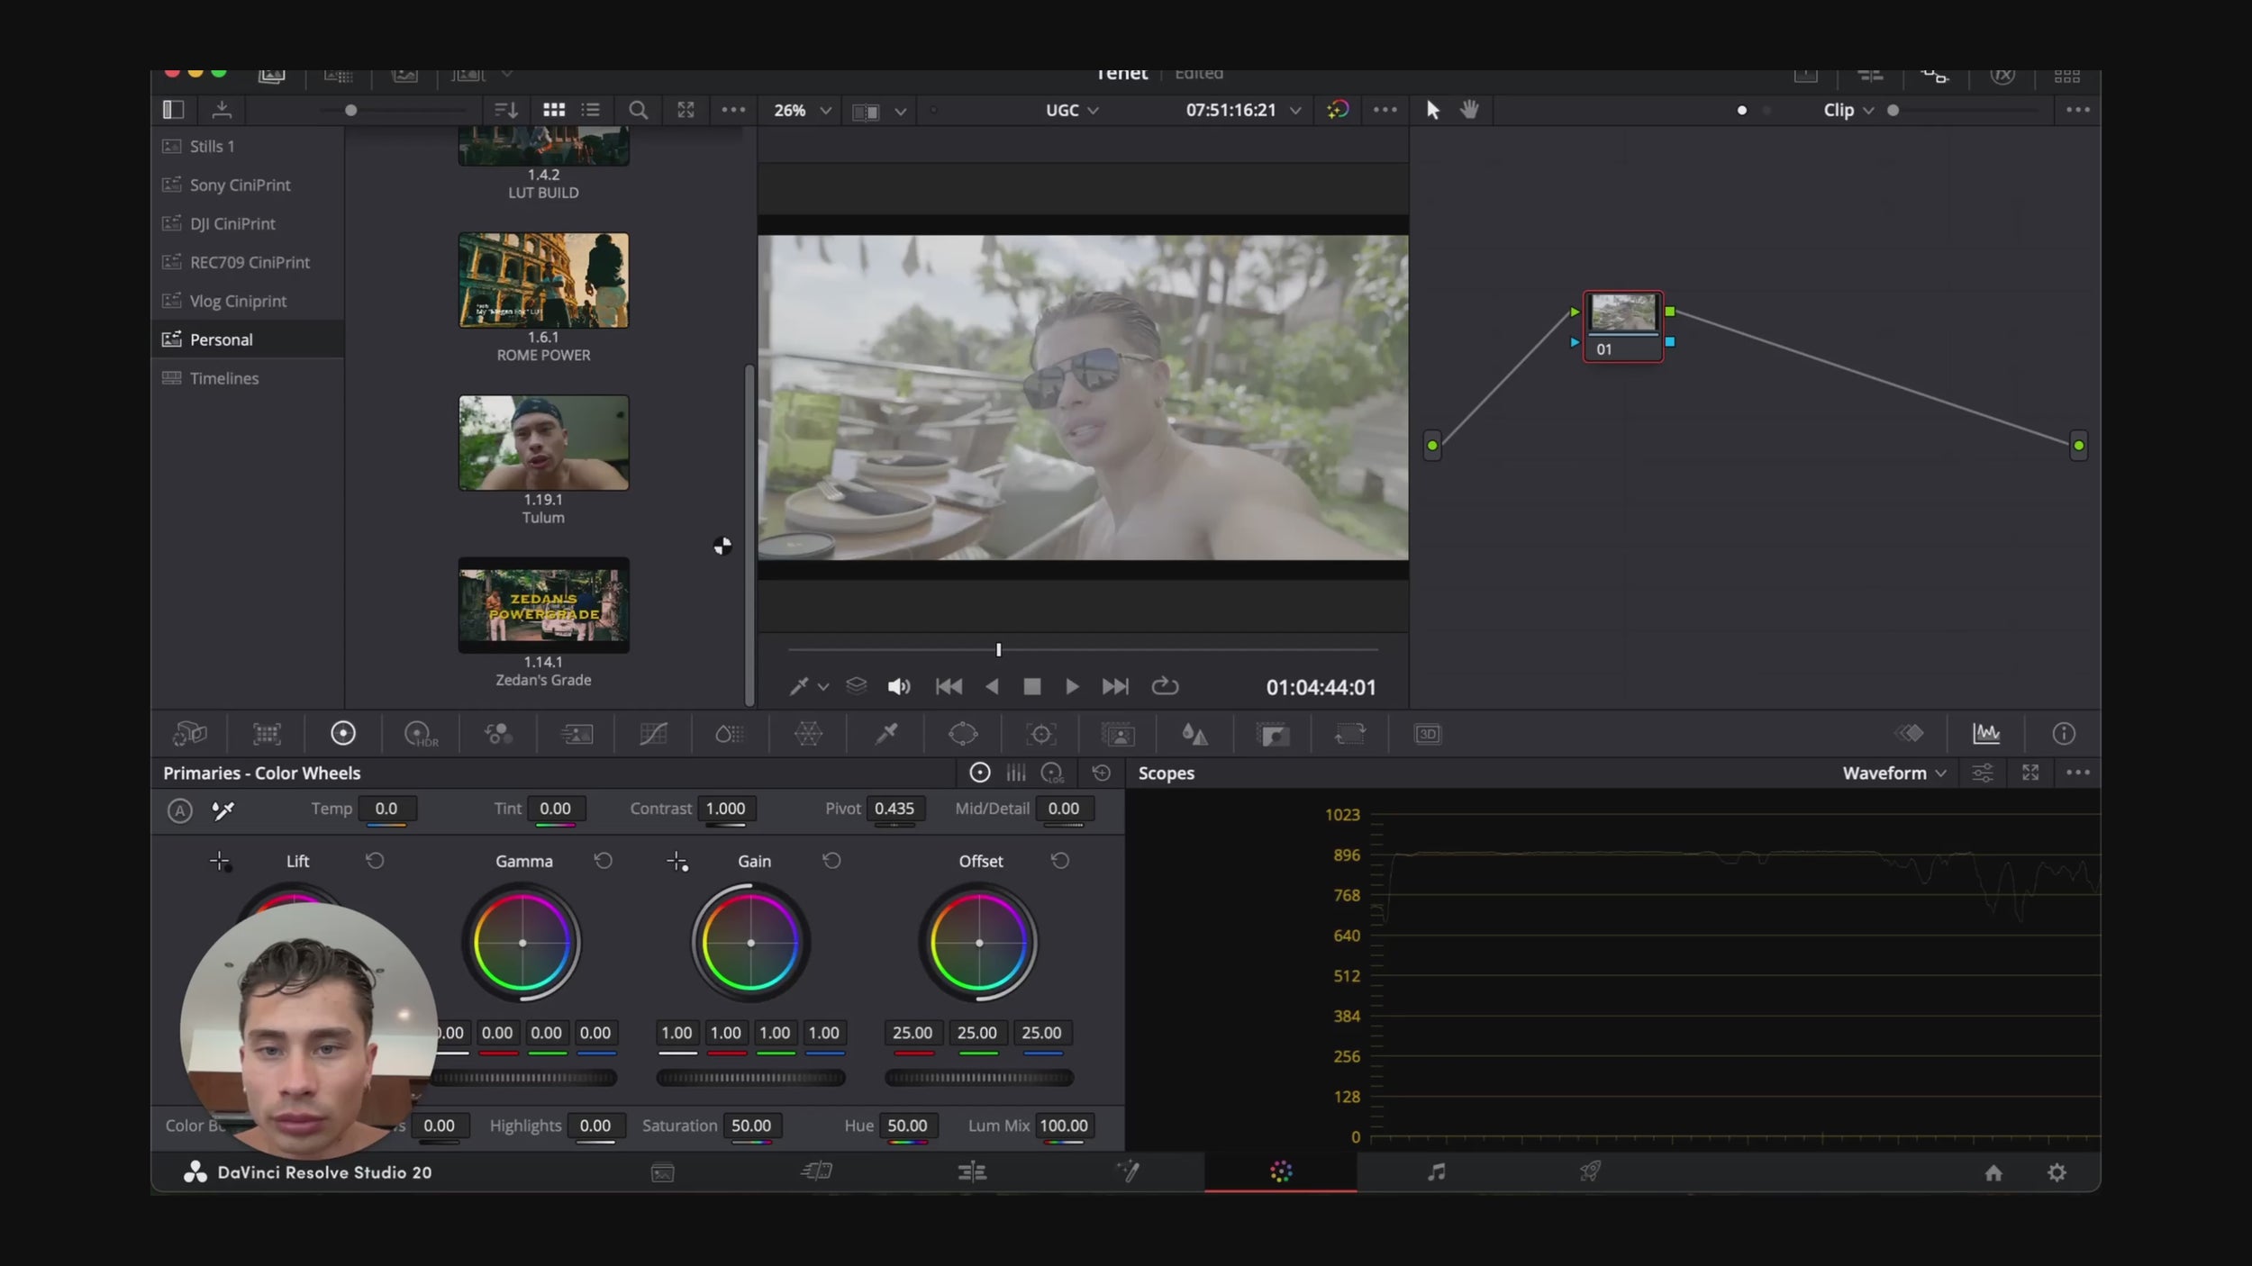Reset the Gamma color wheel

point(604,861)
